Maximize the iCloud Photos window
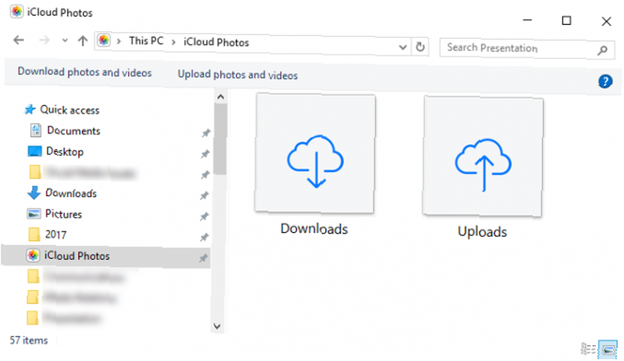The width and height of the screenshot is (624, 361). click(x=567, y=21)
